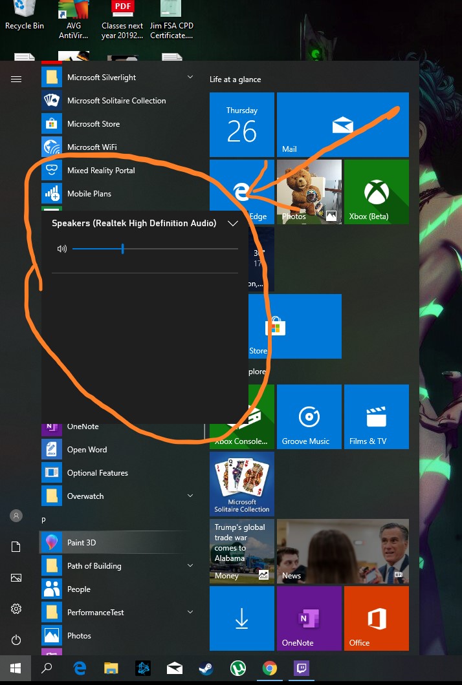
Task: Open Google Chrome from the taskbar
Action: [269, 668]
